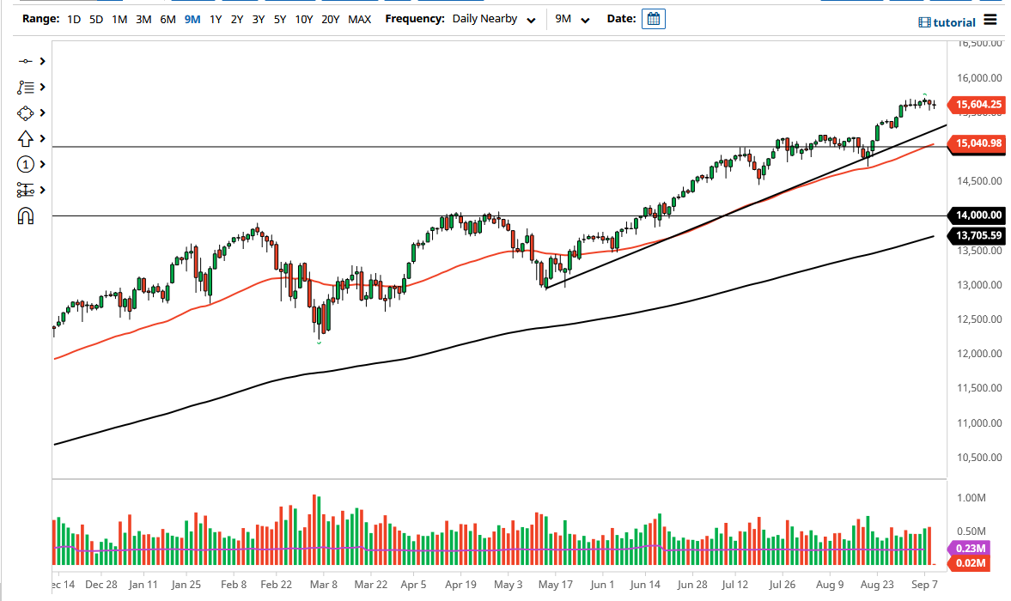
Task: Open the Frequency dropdown showing Daily Nearby
Action: tap(494, 18)
